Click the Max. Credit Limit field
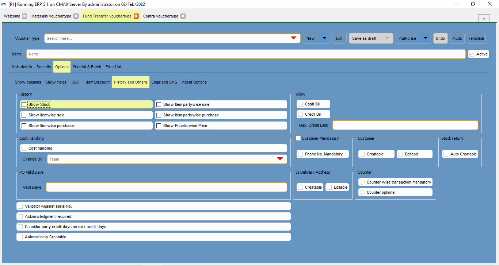 [405, 125]
